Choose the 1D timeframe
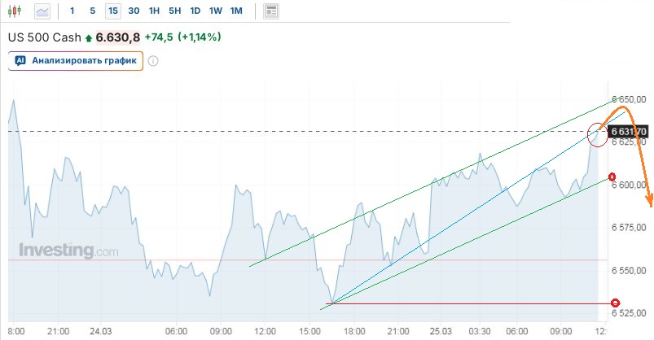 click(x=195, y=11)
